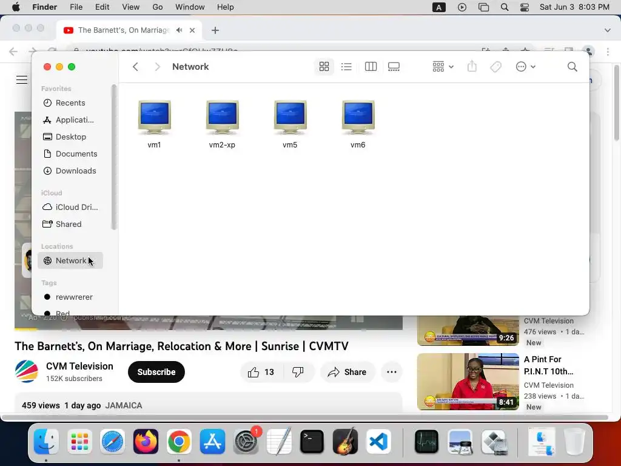621x466 pixels.
Task: Open Spotlight search in menu bar
Action: point(504,7)
